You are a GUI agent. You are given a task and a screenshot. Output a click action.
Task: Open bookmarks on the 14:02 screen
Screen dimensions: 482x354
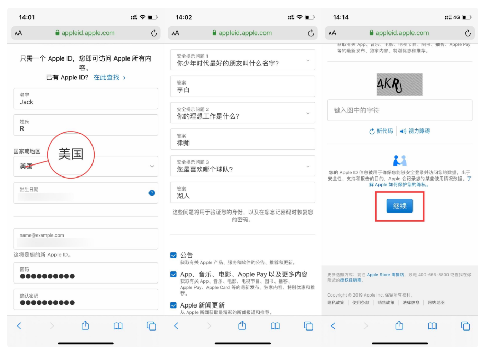[276, 326]
